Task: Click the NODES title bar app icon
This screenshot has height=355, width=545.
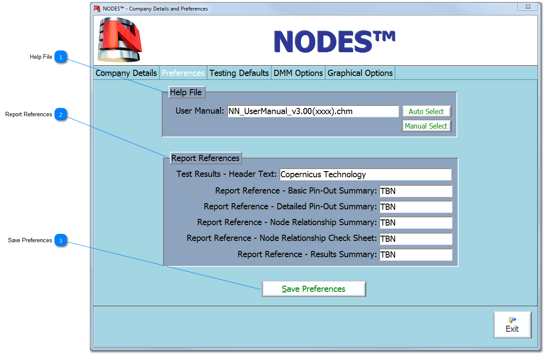Action: coord(97,8)
